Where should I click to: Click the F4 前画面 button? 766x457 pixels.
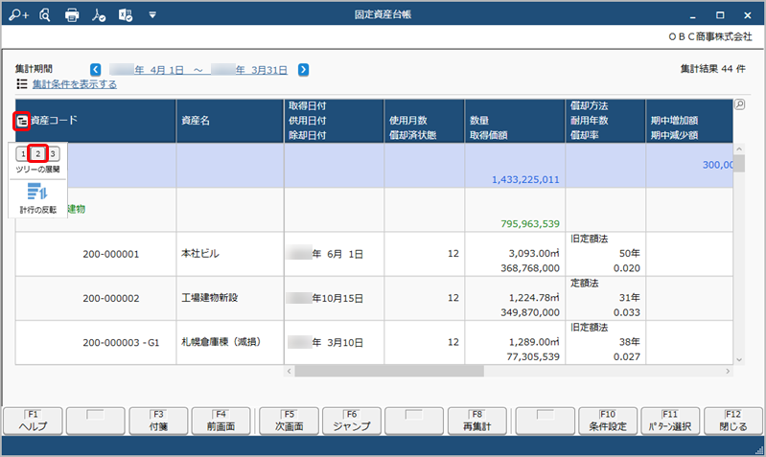221,421
